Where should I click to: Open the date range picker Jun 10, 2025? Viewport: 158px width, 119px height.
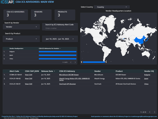[60, 39]
